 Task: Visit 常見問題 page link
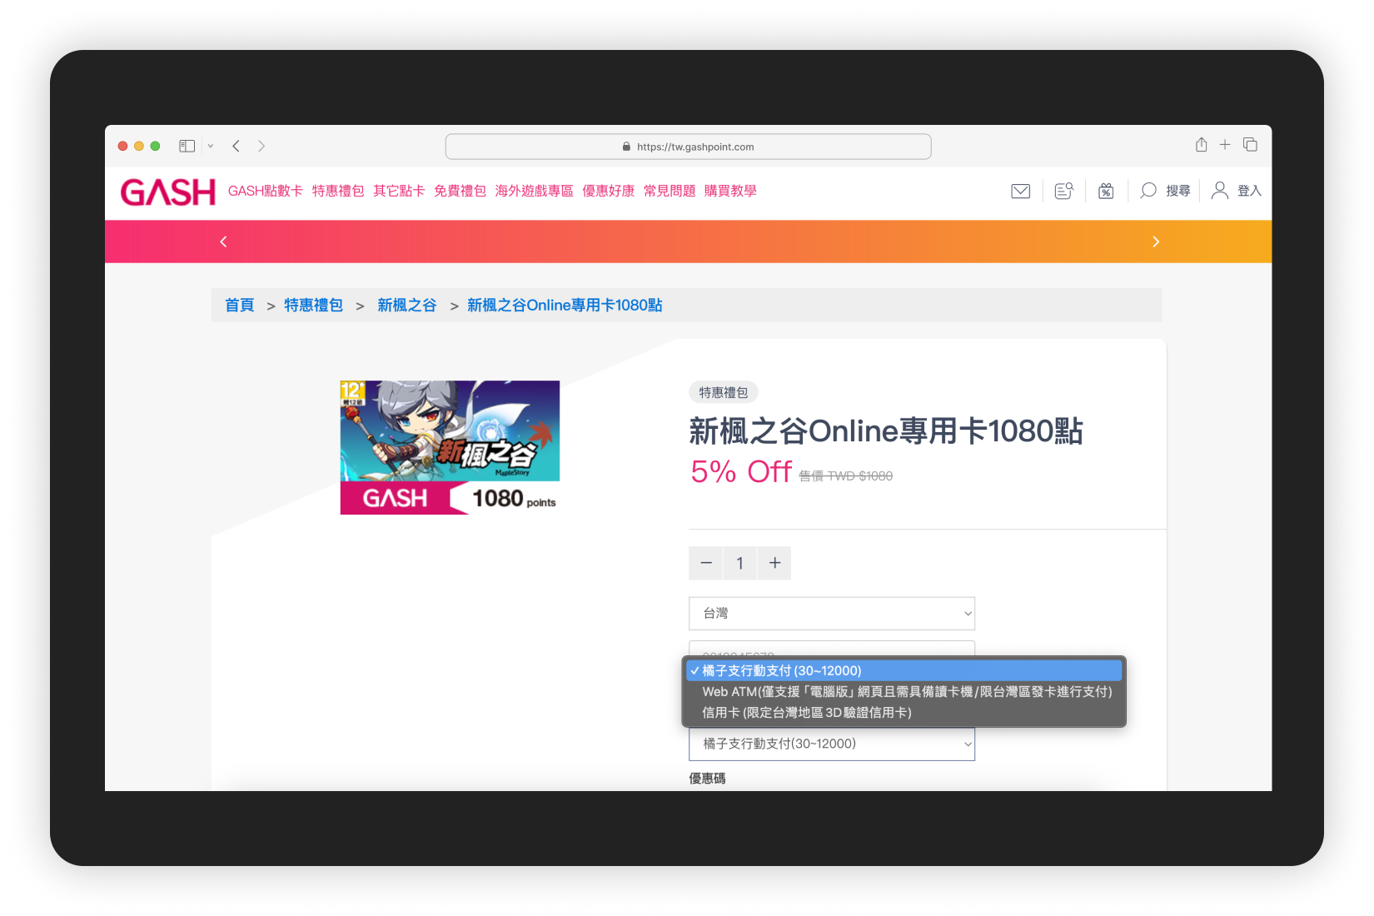(669, 191)
